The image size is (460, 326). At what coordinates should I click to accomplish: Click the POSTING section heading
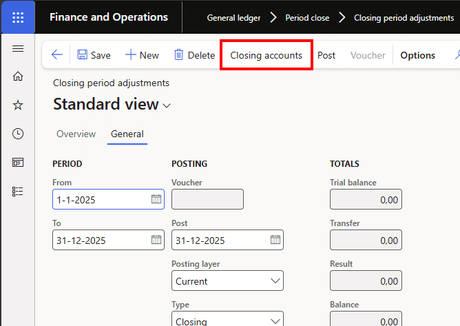click(x=189, y=163)
